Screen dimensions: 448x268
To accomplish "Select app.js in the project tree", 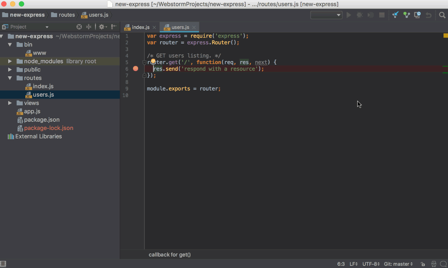I will [x=32, y=111].
